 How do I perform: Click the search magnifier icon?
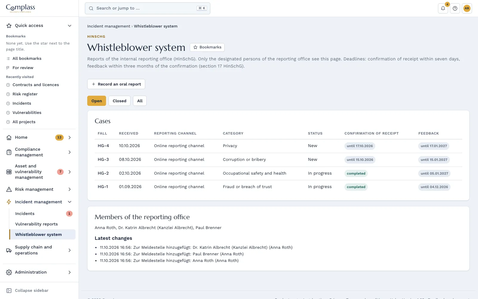pyautogui.click(x=91, y=8)
